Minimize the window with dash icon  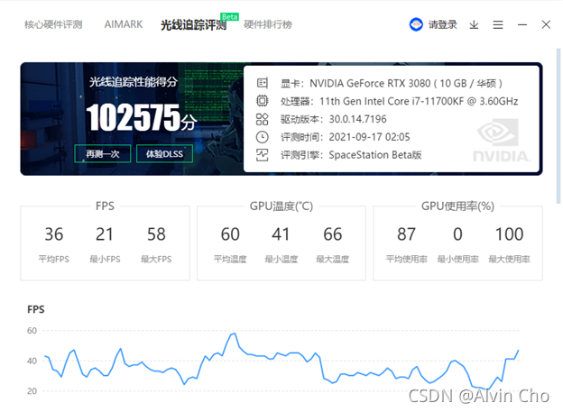pyautogui.click(x=522, y=24)
